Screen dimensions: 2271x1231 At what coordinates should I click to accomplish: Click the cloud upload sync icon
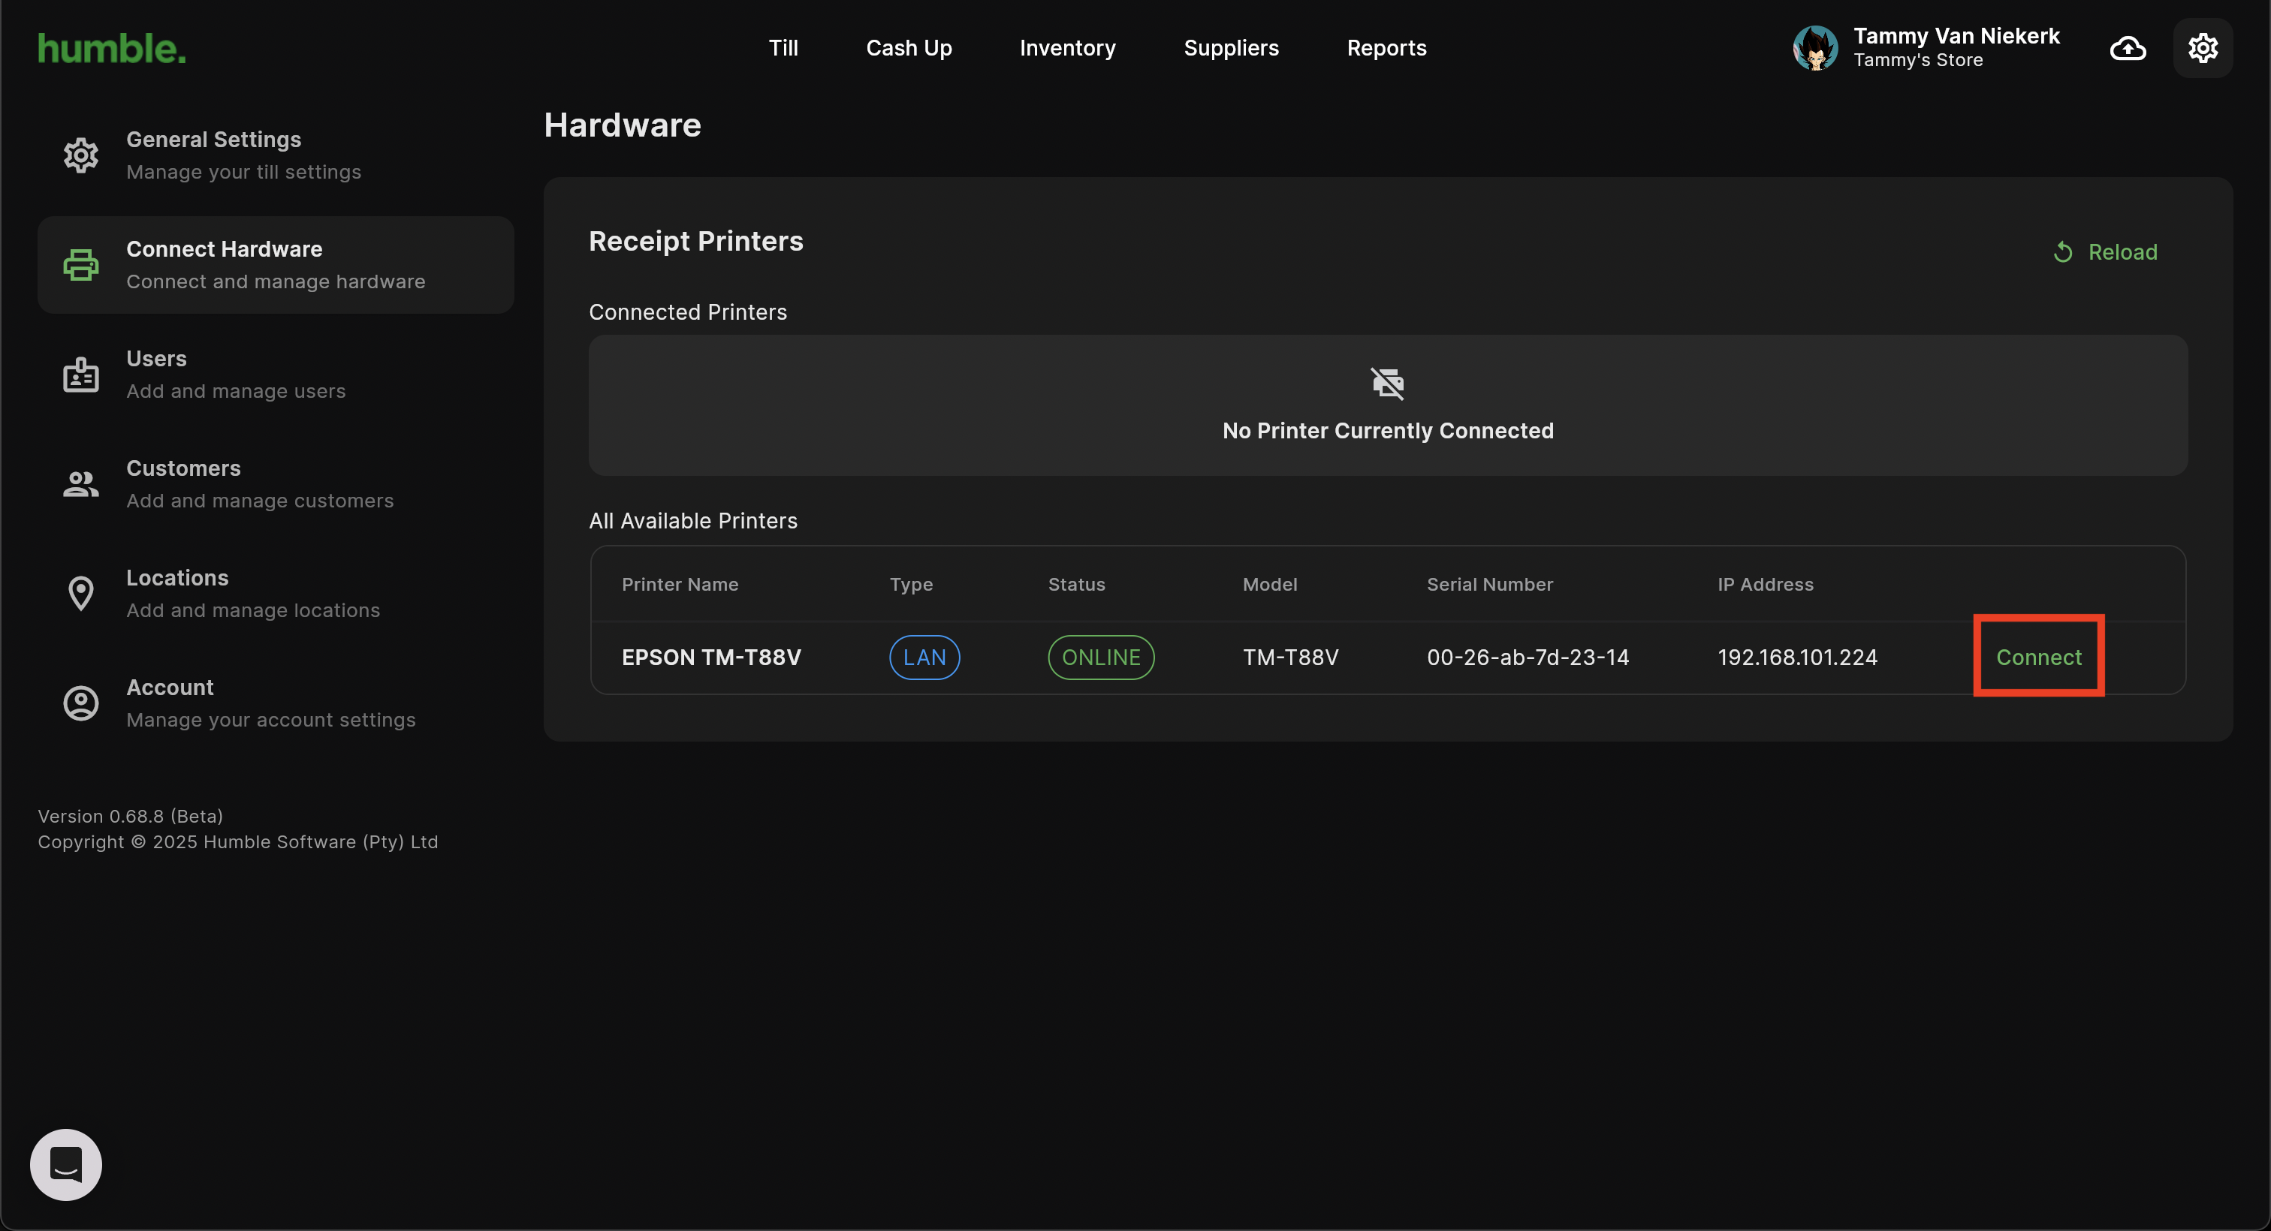pos(2128,47)
